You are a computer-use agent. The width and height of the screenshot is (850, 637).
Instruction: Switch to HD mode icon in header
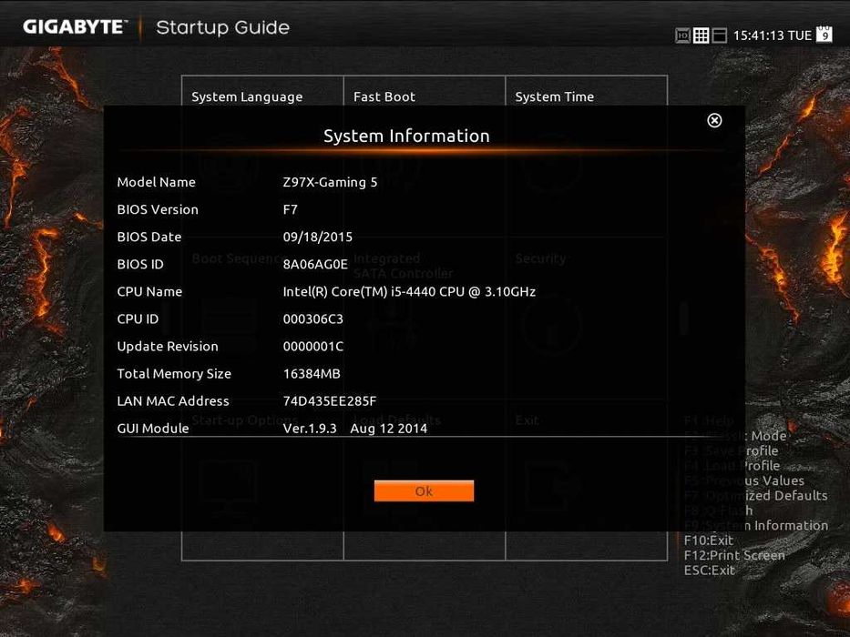click(682, 35)
